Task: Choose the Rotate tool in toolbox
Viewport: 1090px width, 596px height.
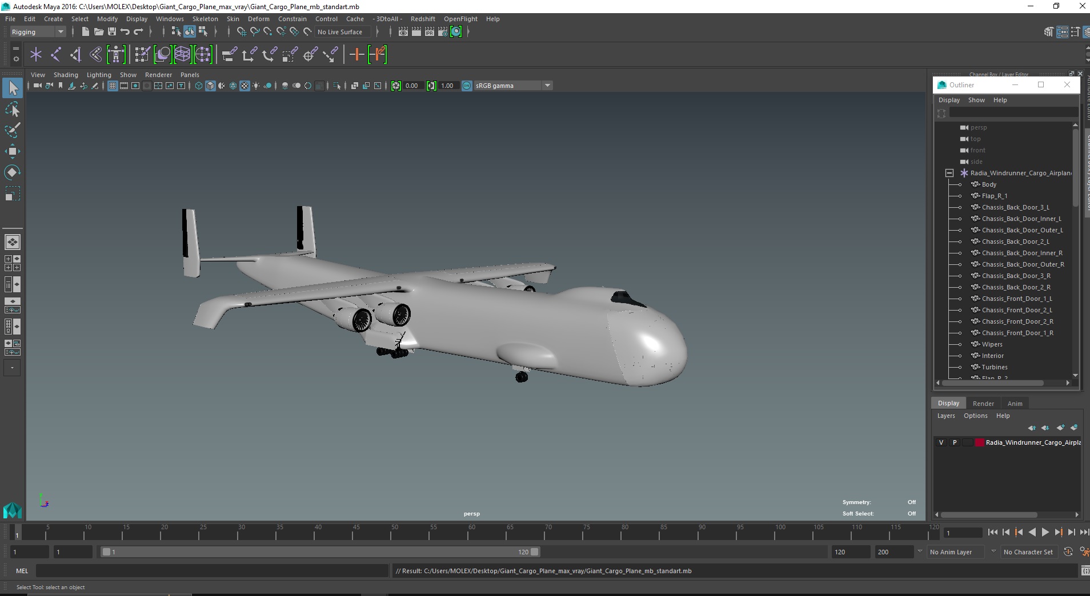Action: coord(13,172)
